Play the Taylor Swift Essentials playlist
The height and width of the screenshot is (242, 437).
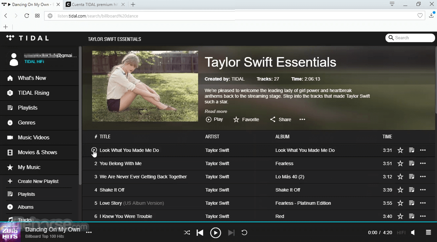[214, 119]
